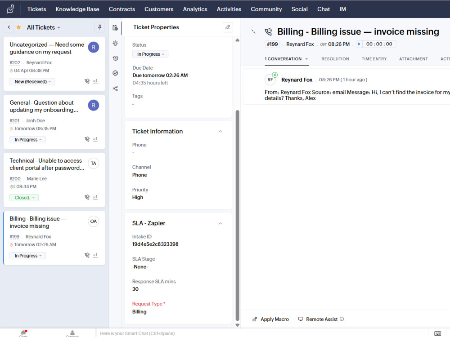Go back with the left arrow button
The height and width of the screenshot is (337, 450).
(x=9, y=27)
